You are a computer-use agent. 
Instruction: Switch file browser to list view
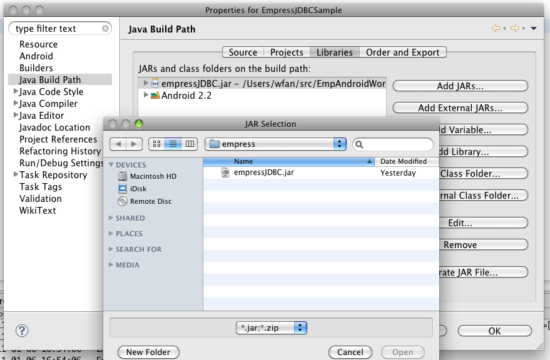click(173, 144)
